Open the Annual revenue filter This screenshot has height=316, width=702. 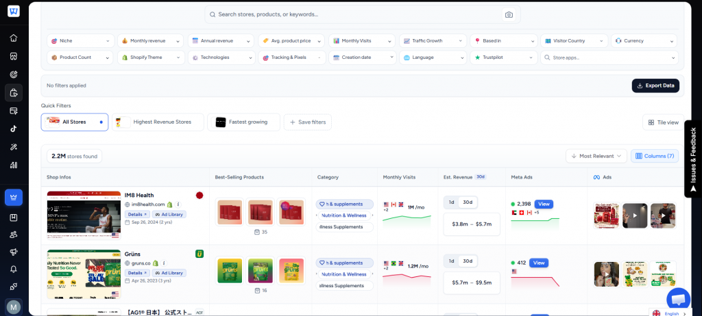point(221,40)
